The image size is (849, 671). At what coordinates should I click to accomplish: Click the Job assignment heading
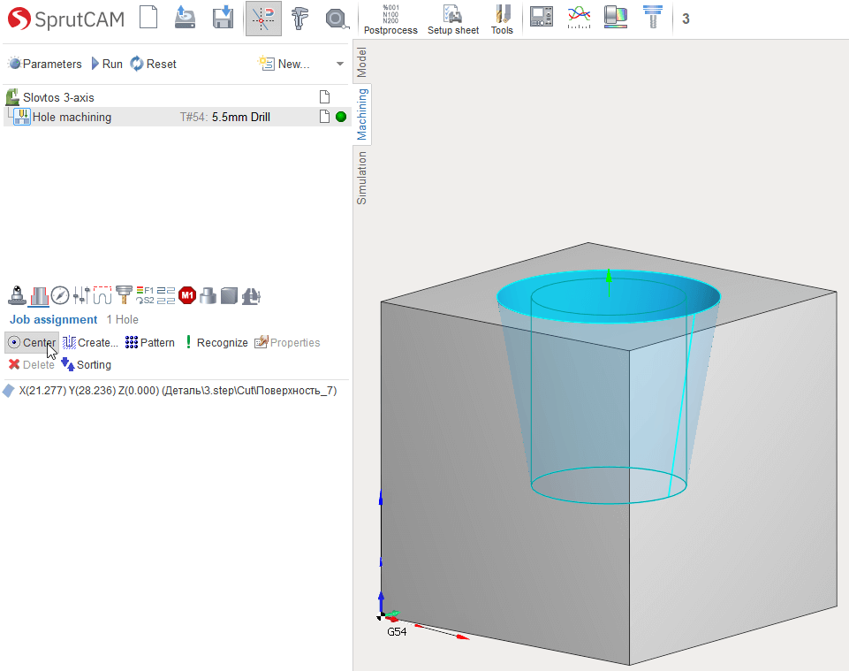(x=54, y=320)
